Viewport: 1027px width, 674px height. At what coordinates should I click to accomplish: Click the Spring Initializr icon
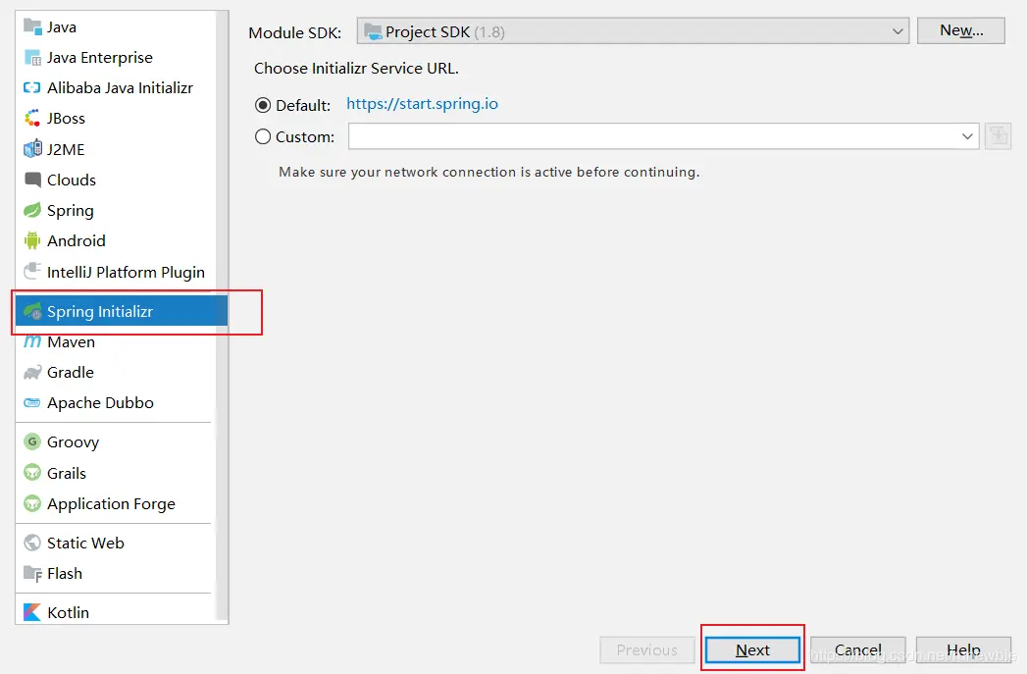(32, 312)
